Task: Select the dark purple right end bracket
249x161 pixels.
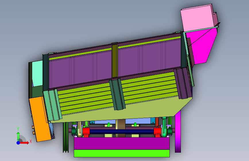Action: 183,83
